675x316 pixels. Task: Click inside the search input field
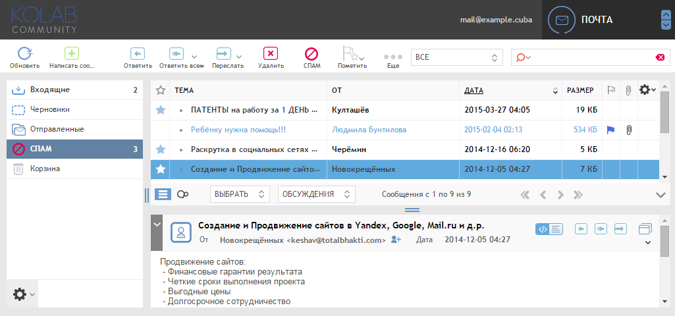click(x=592, y=57)
